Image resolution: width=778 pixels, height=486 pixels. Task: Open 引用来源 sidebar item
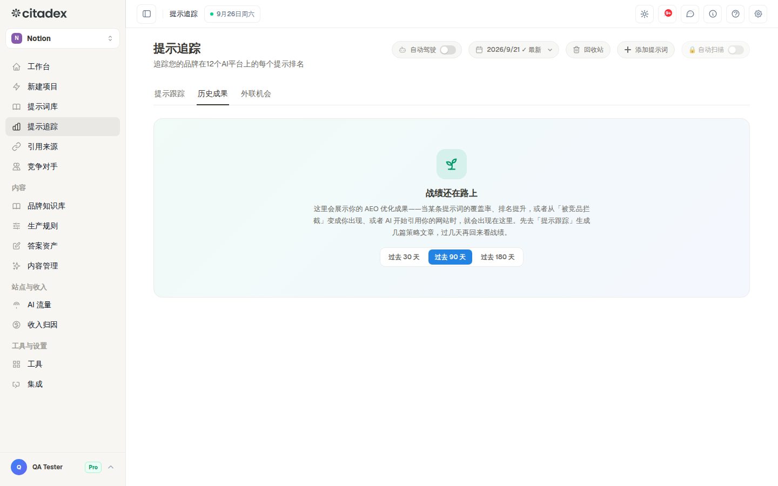pos(63,146)
